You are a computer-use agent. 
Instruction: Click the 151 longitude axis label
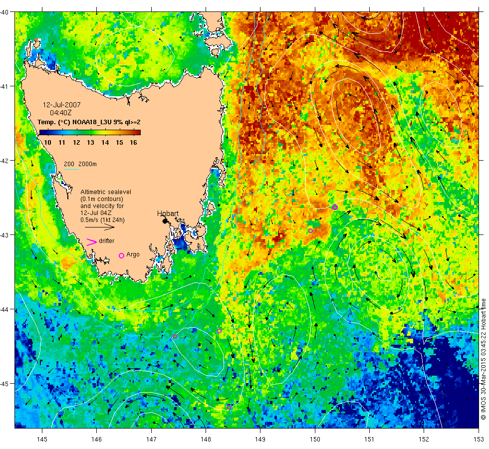tap(370, 440)
